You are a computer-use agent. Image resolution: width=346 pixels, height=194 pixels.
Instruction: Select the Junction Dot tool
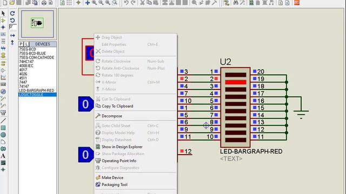tap(3, 27)
